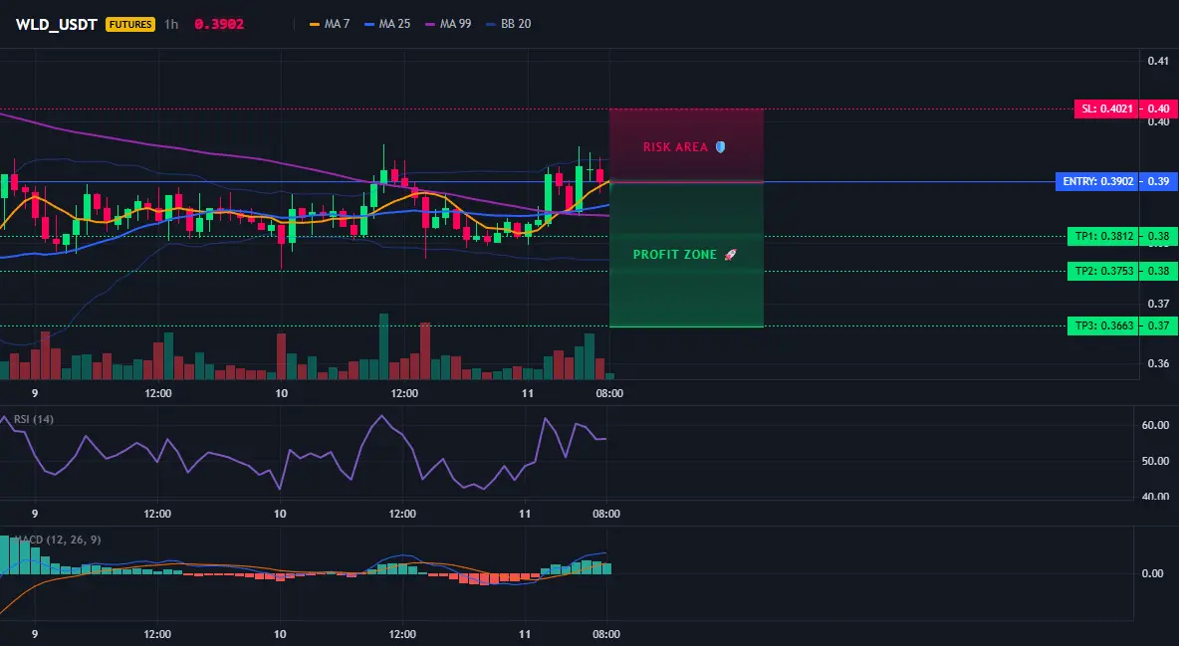Viewport: 1179px width, 646px height.
Task: Select the 1h timeframe label
Action: pyautogui.click(x=171, y=24)
